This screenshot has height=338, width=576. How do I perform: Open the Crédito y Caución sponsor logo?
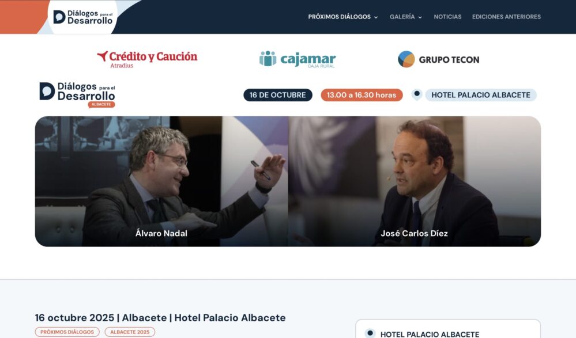pyautogui.click(x=147, y=59)
